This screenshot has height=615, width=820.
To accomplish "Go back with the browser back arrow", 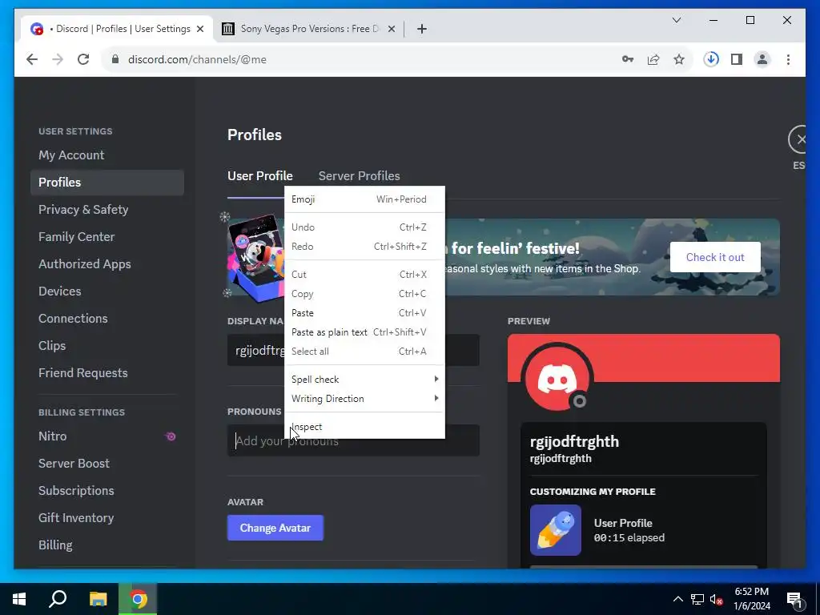I will pos(32,59).
